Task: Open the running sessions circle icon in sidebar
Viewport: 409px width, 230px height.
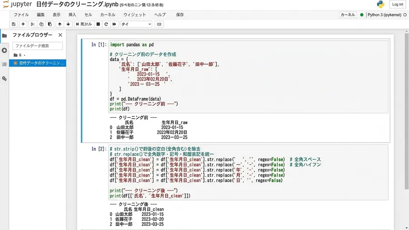Action: (5, 50)
